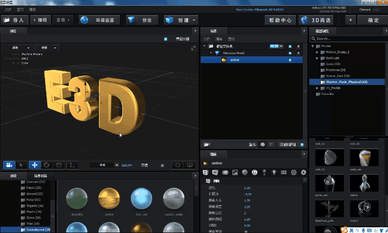Choose the arrow selection tool
388x233 pixels.
tap(21, 165)
